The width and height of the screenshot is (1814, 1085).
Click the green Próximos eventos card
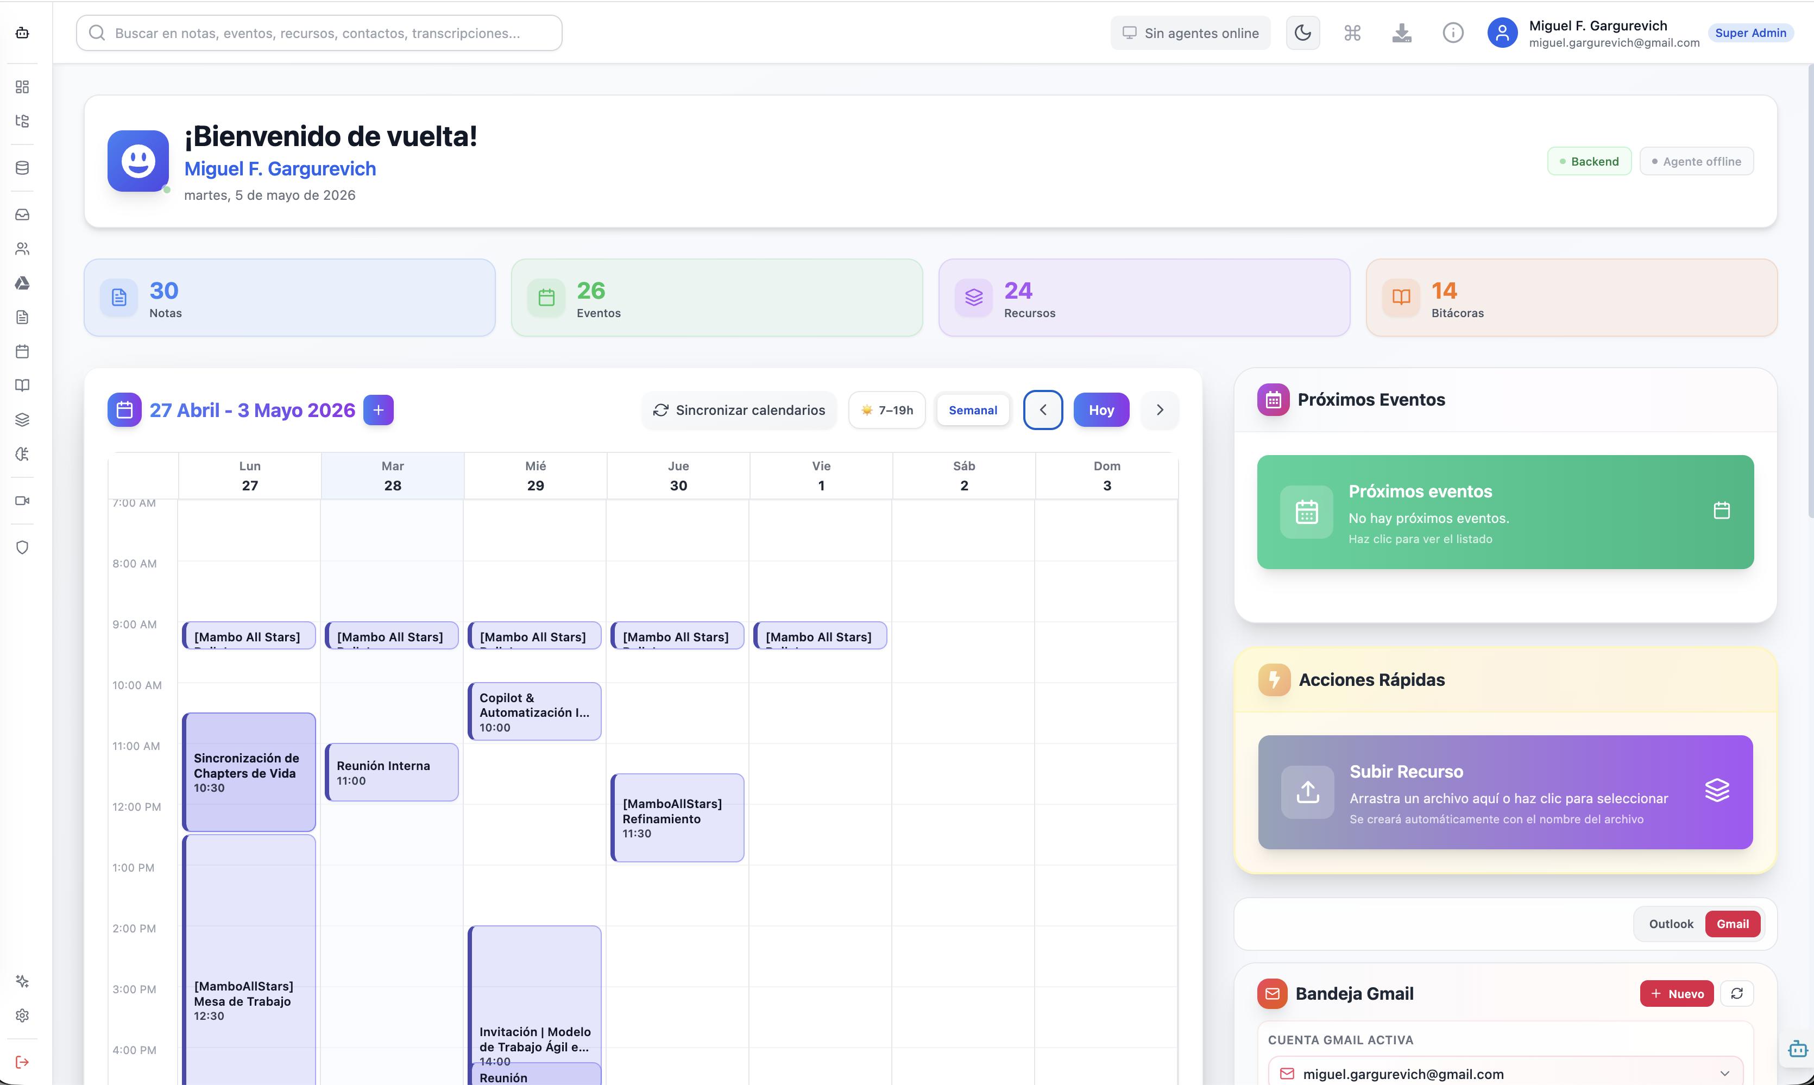[x=1506, y=512]
